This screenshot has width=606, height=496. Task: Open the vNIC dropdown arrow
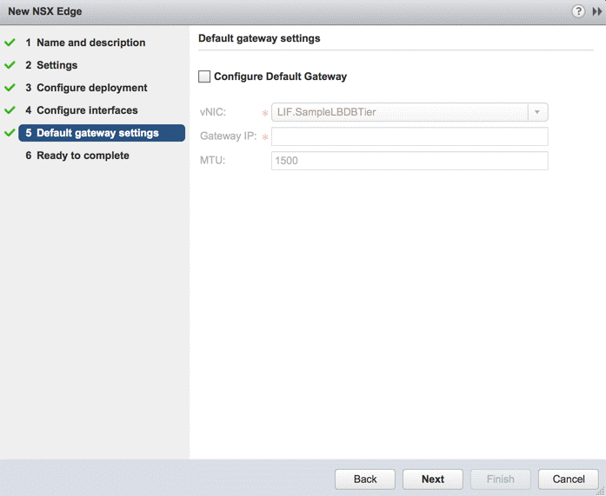pyautogui.click(x=537, y=112)
